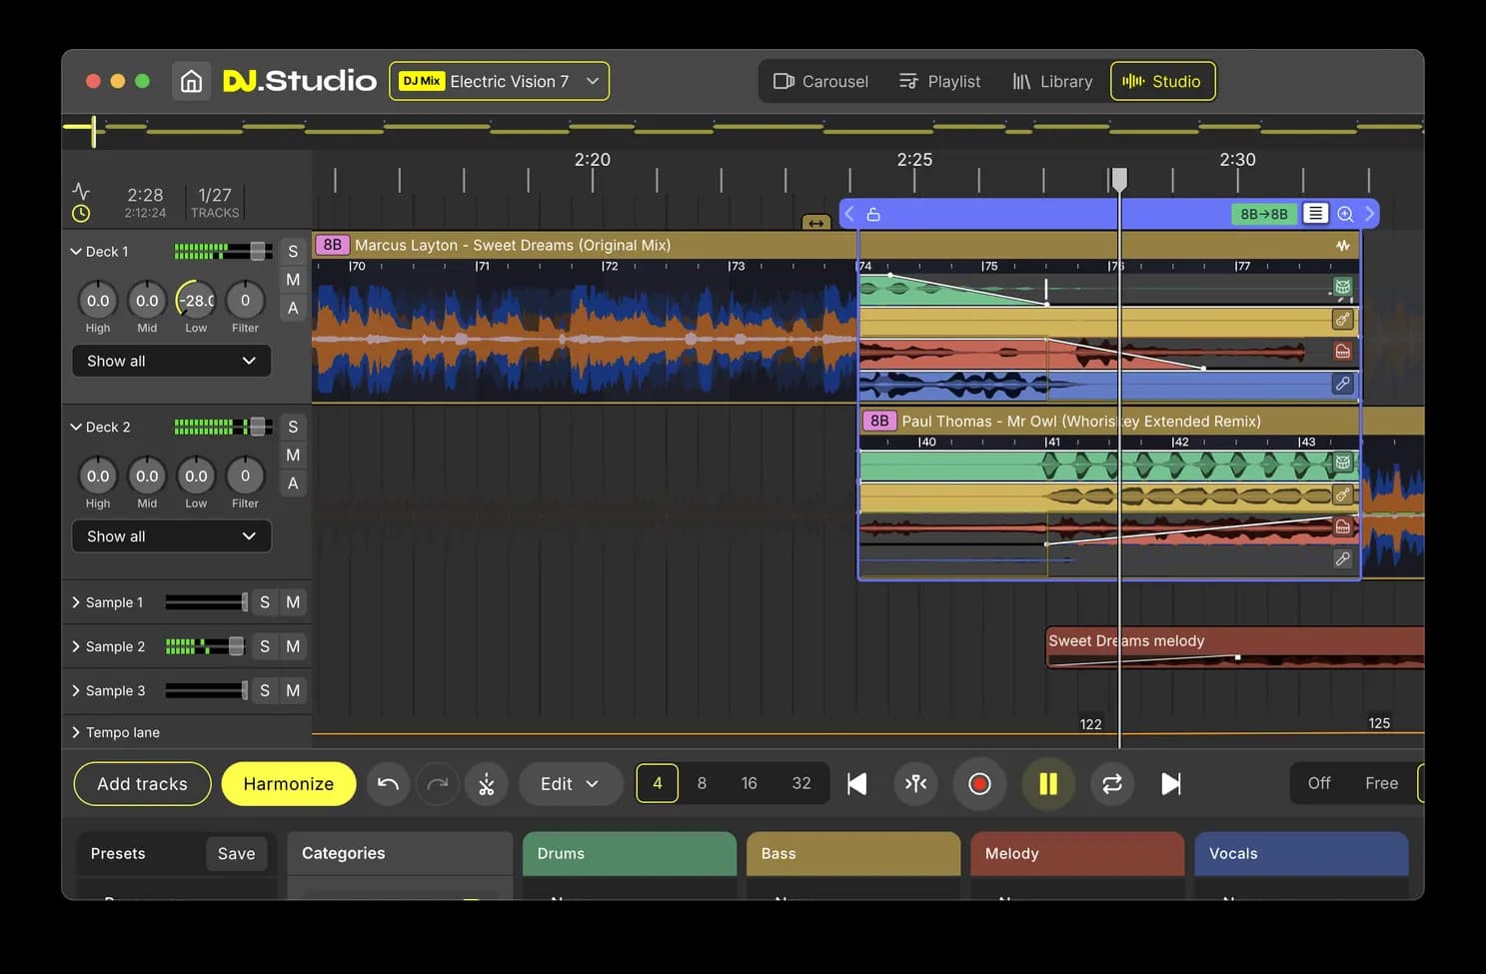The image size is (1486, 974).
Task: Collapse Deck 1
Action: (x=76, y=252)
